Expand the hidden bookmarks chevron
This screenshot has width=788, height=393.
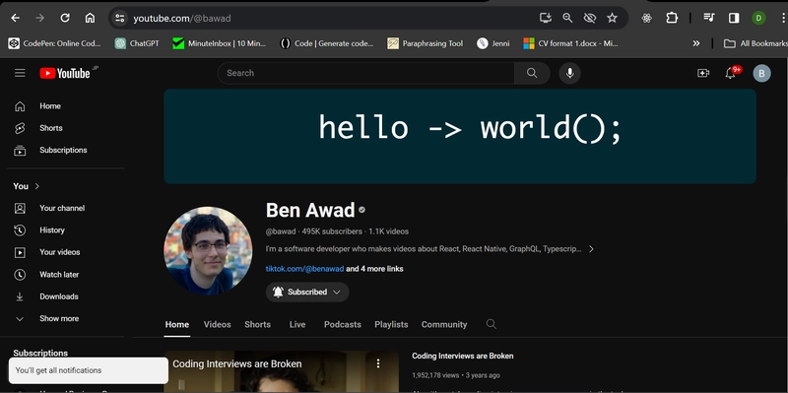pos(696,43)
